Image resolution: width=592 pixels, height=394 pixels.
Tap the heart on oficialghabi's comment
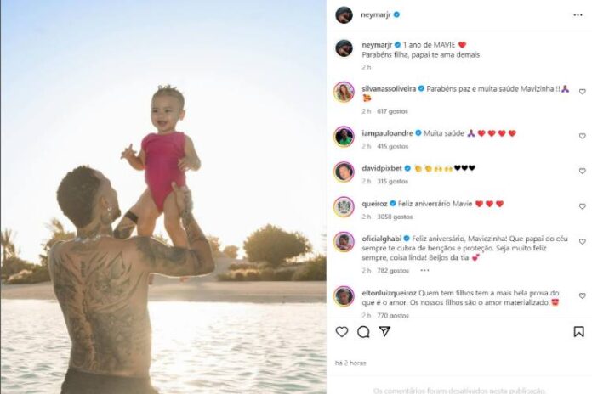[x=582, y=241]
